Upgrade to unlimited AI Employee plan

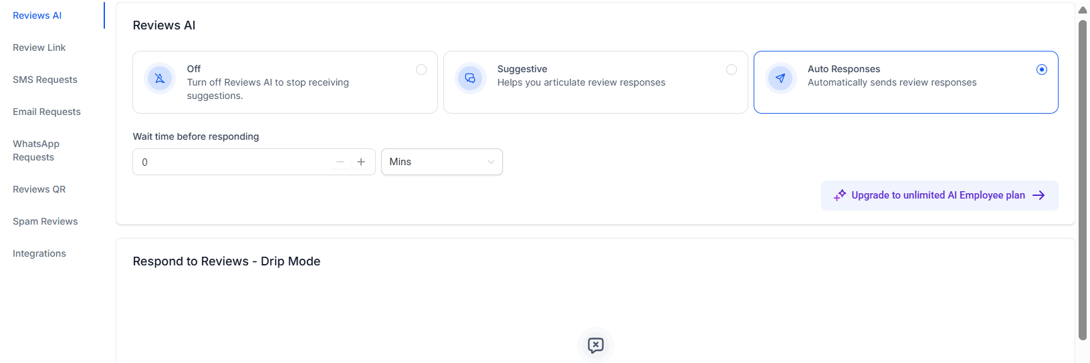(x=938, y=195)
